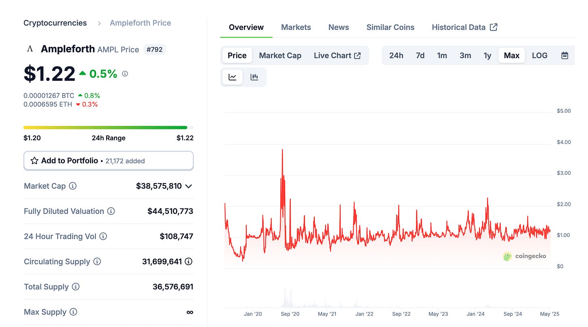Viewport: 588px width, 327px height.
Task: Click the external link icon on Live Chart
Action: tap(357, 55)
